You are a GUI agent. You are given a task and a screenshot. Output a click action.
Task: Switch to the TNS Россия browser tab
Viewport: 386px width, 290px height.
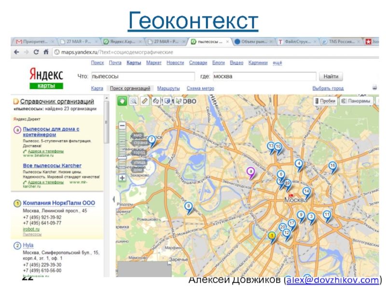point(341,42)
